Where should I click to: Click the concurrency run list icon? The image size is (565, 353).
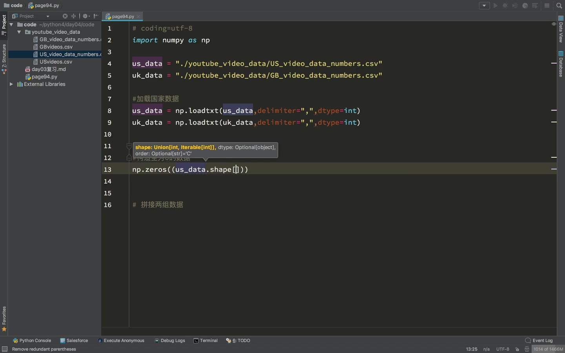pyautogui.click(x=535, y=5)
